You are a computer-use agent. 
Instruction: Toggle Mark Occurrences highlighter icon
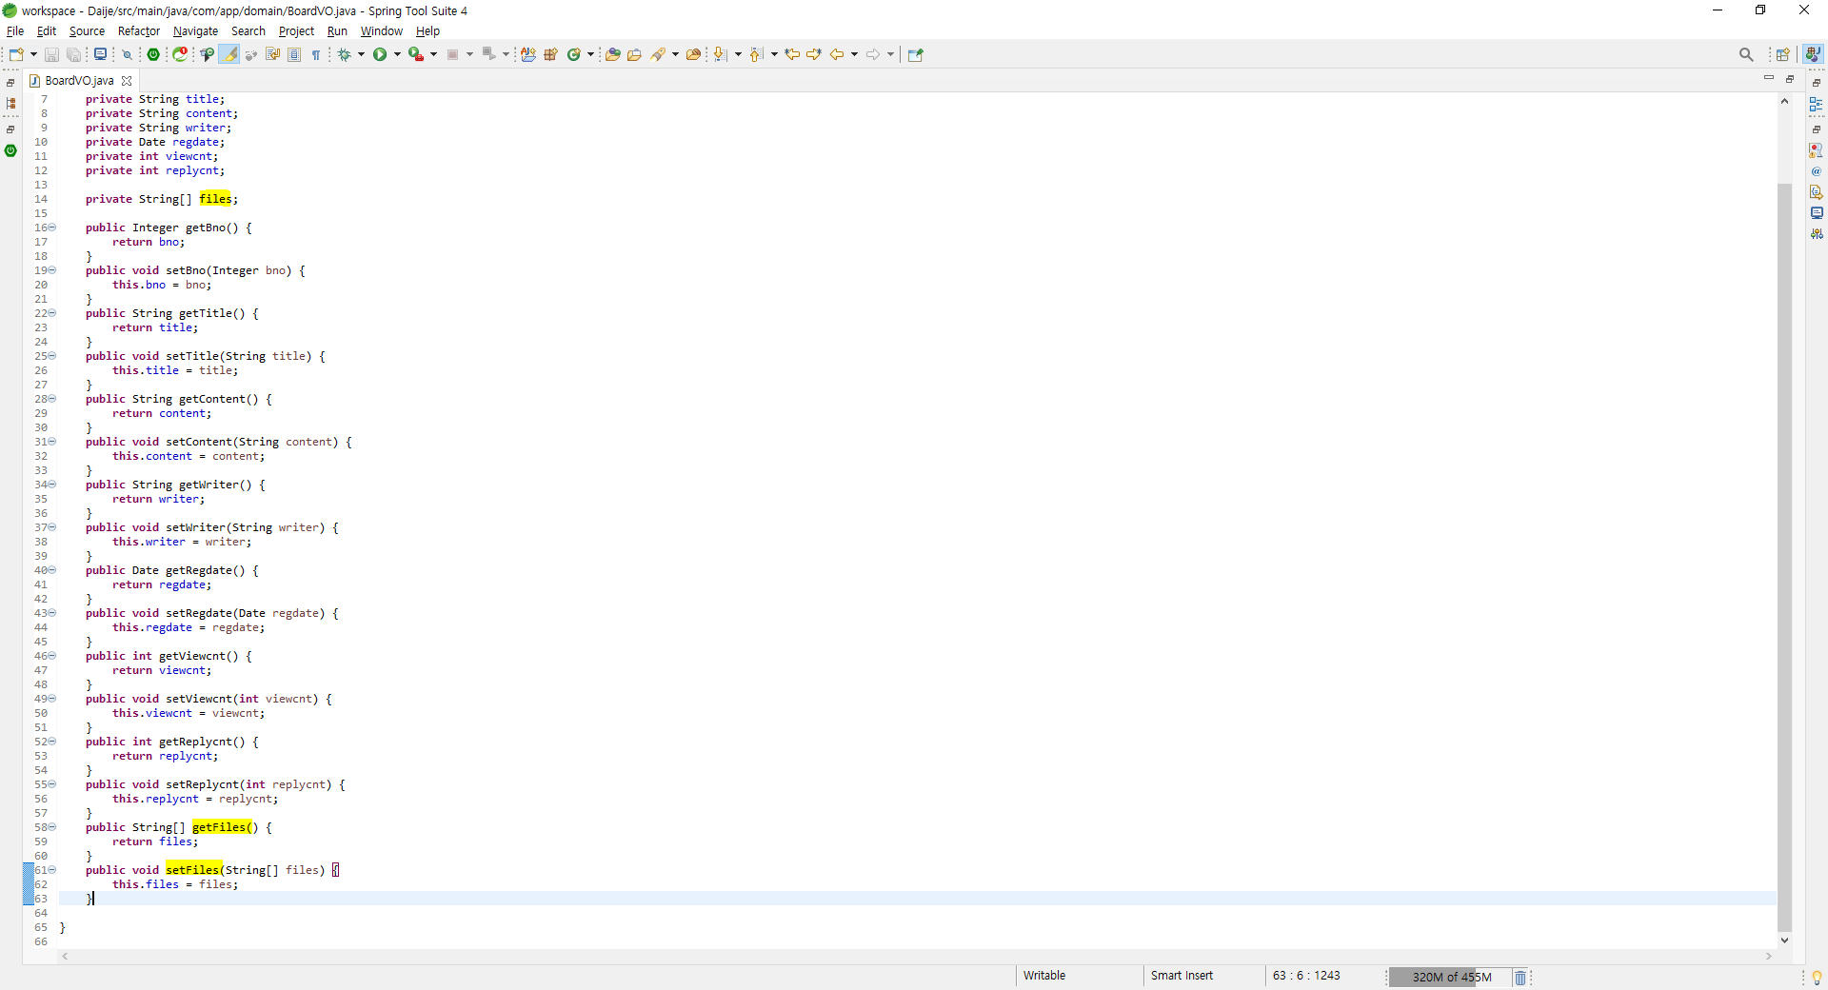click(x=229, y=54)
